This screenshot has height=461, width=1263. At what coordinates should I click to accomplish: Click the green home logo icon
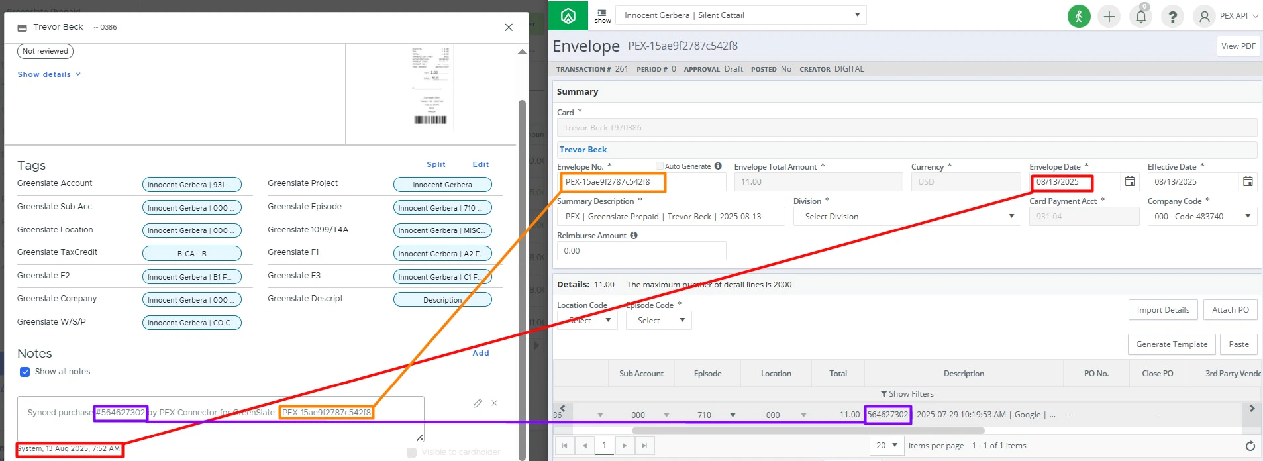coord(568,15)
